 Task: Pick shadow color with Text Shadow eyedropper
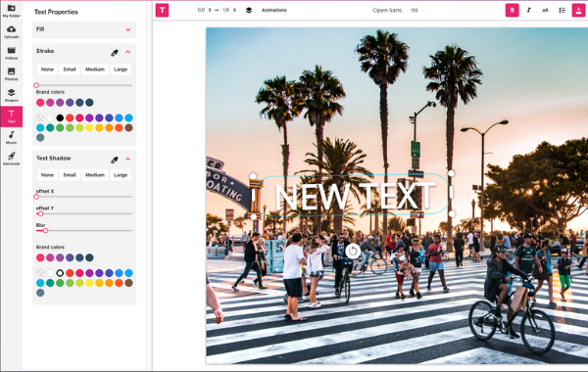coord(115,160)
